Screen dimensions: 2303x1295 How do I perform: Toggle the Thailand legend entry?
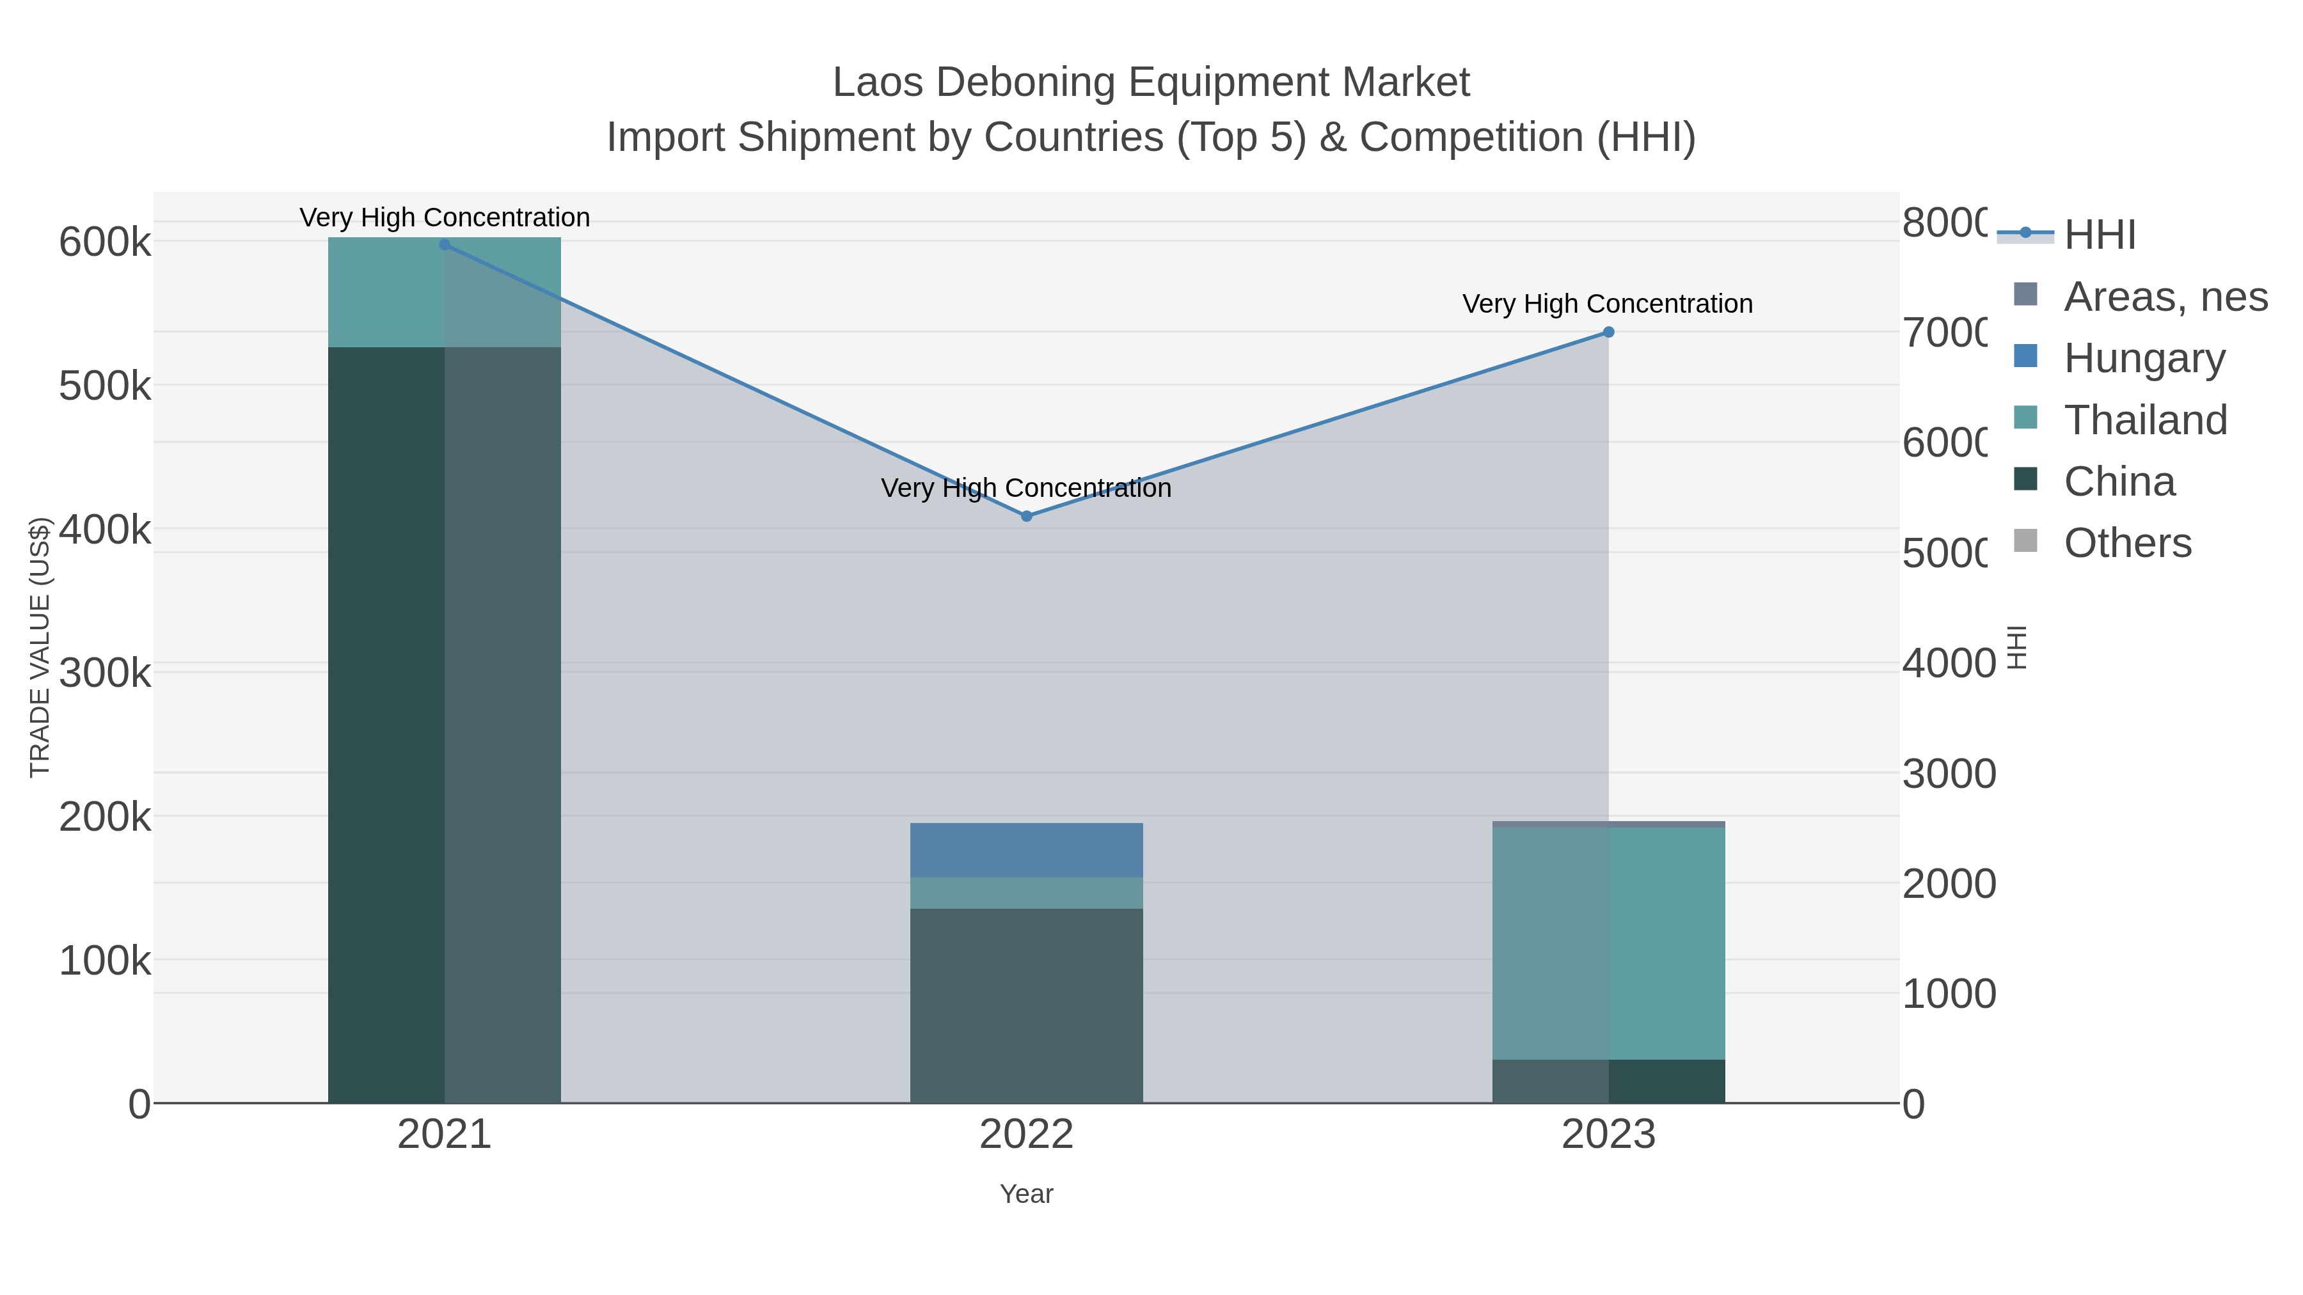2120,419
